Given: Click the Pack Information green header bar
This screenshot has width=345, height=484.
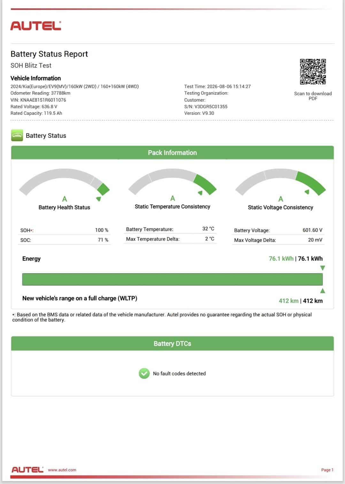Looking at the screenshot, I should pyautogui.click(x=172, y=153).
